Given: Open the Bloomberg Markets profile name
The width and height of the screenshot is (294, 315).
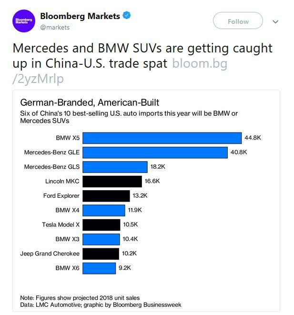Looking at the screenshot, I should pos(80,16).
